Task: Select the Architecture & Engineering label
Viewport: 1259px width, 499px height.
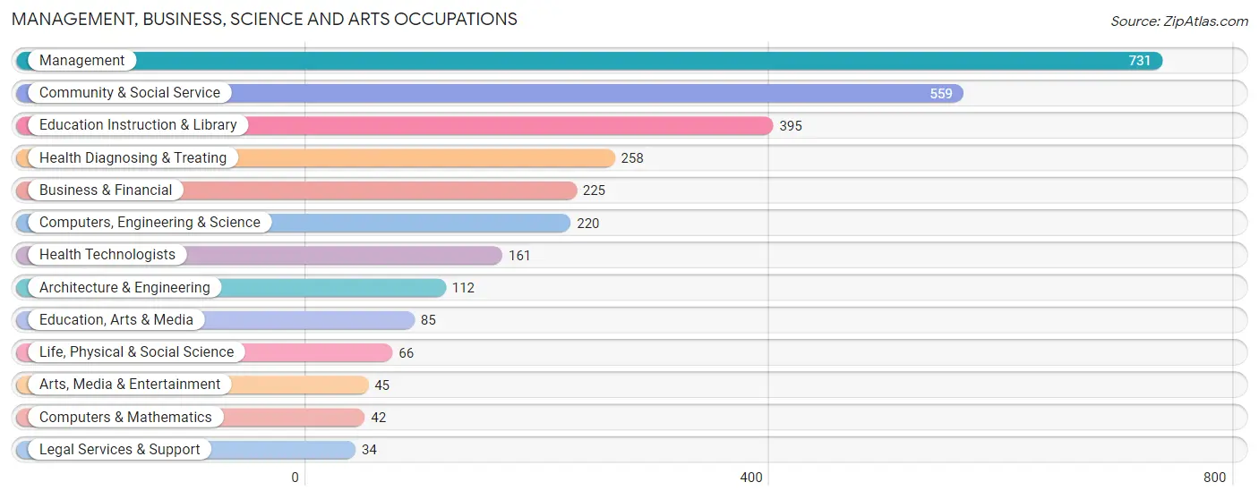Action: [124, 288]
